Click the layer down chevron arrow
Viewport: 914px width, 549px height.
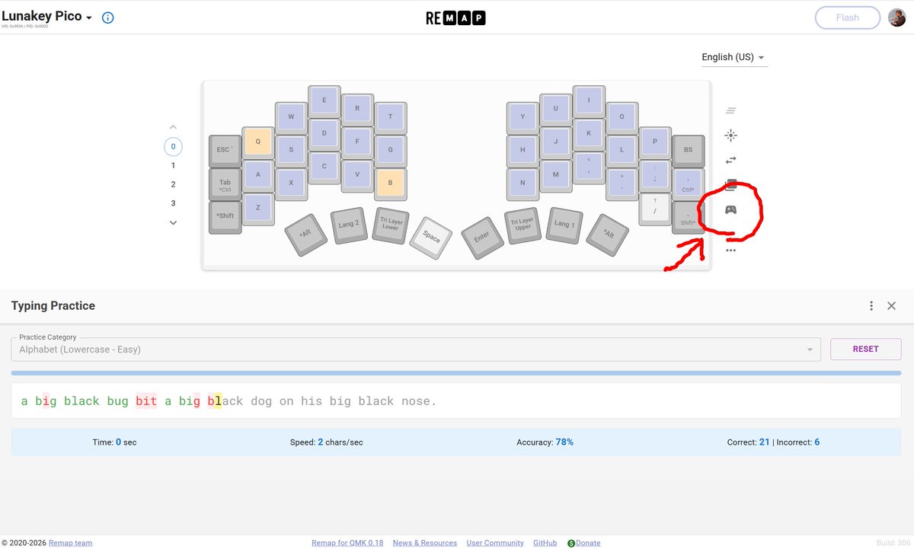[x=173, y=222]
